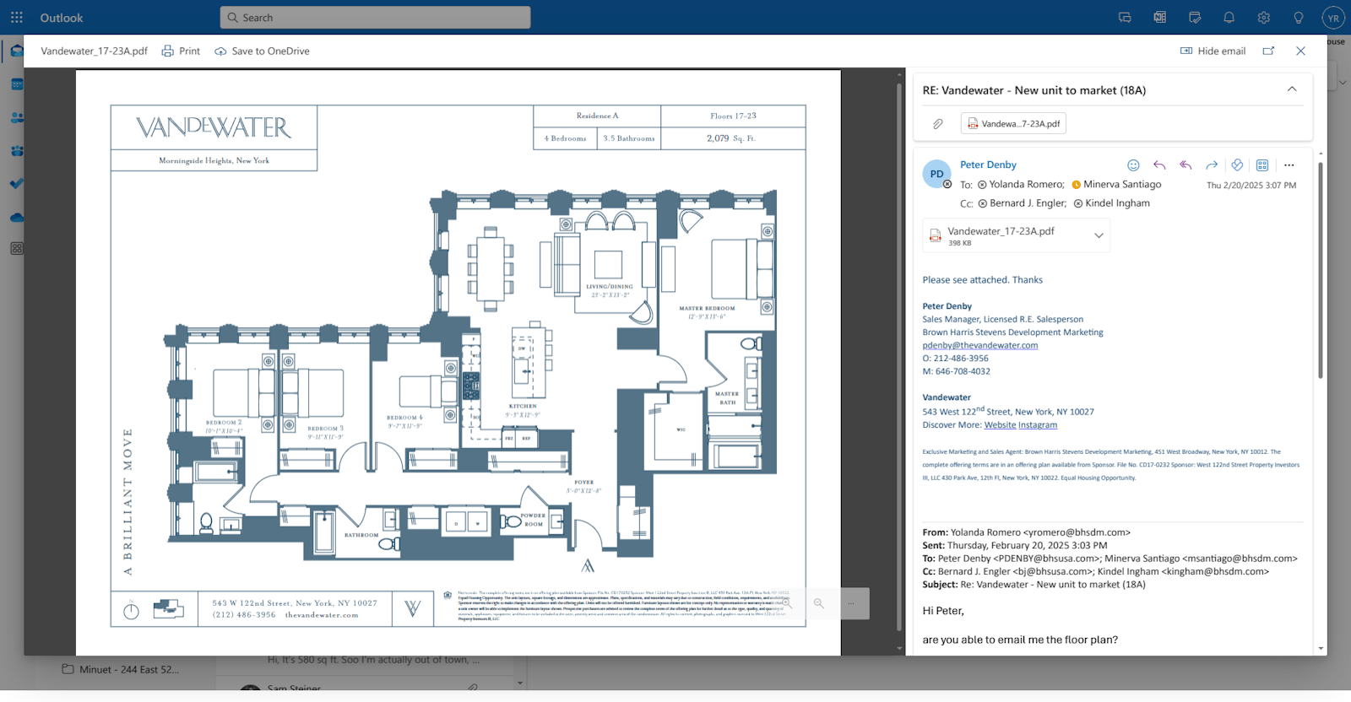This screenshot has height=702, width=1351.
Task: Click the paperclip attachments icon
Action: click(938, 124)
